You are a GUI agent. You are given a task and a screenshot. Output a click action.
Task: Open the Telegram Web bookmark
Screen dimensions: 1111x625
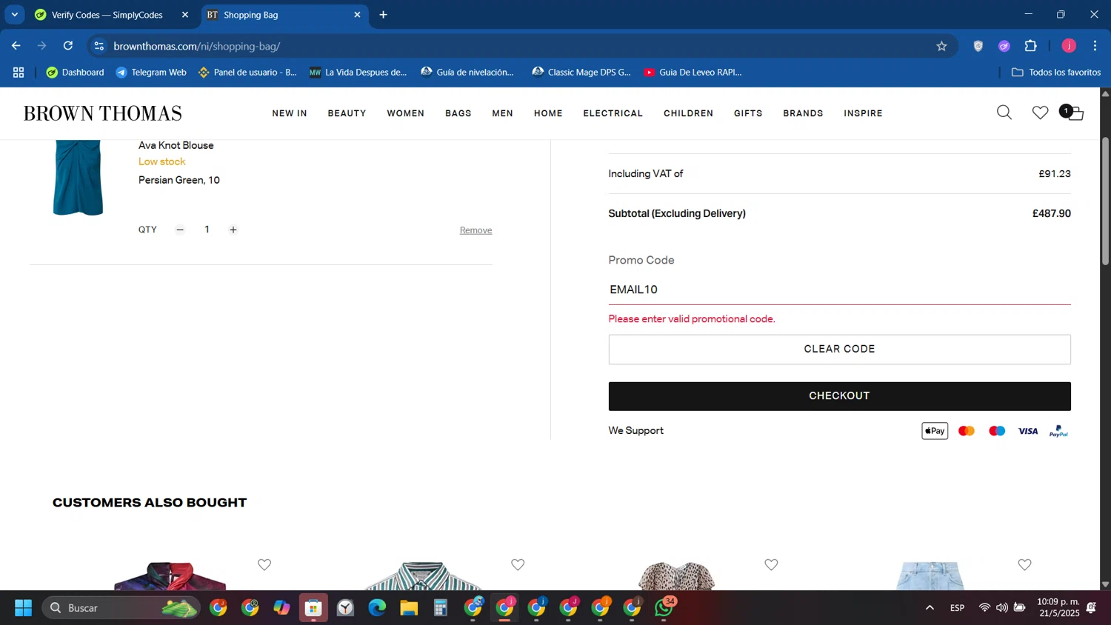[151, 73]
